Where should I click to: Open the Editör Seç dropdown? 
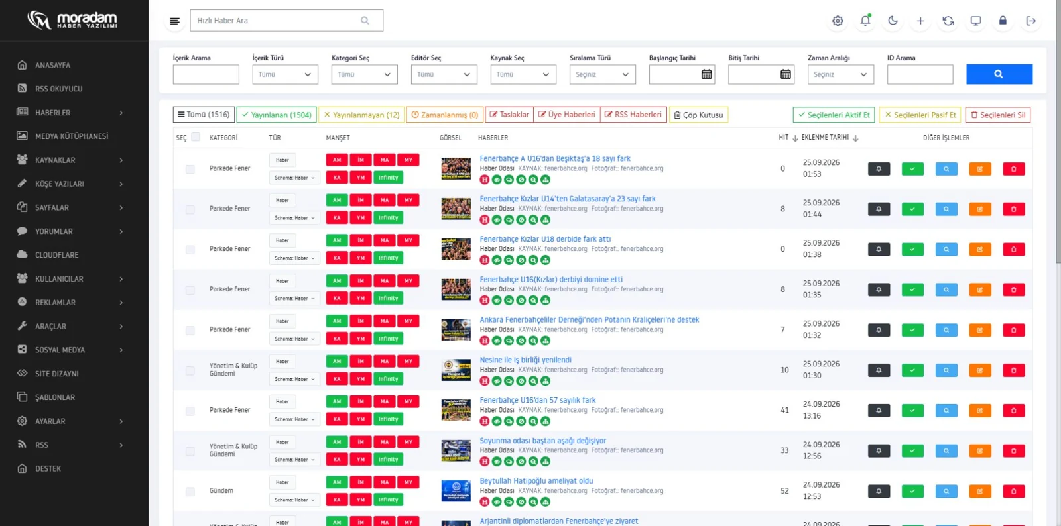(x=444, y=74)
